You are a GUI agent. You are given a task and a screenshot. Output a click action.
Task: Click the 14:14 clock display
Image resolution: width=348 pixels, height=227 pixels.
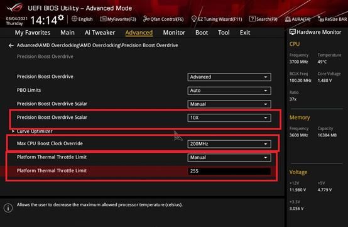tap(44, 20)
